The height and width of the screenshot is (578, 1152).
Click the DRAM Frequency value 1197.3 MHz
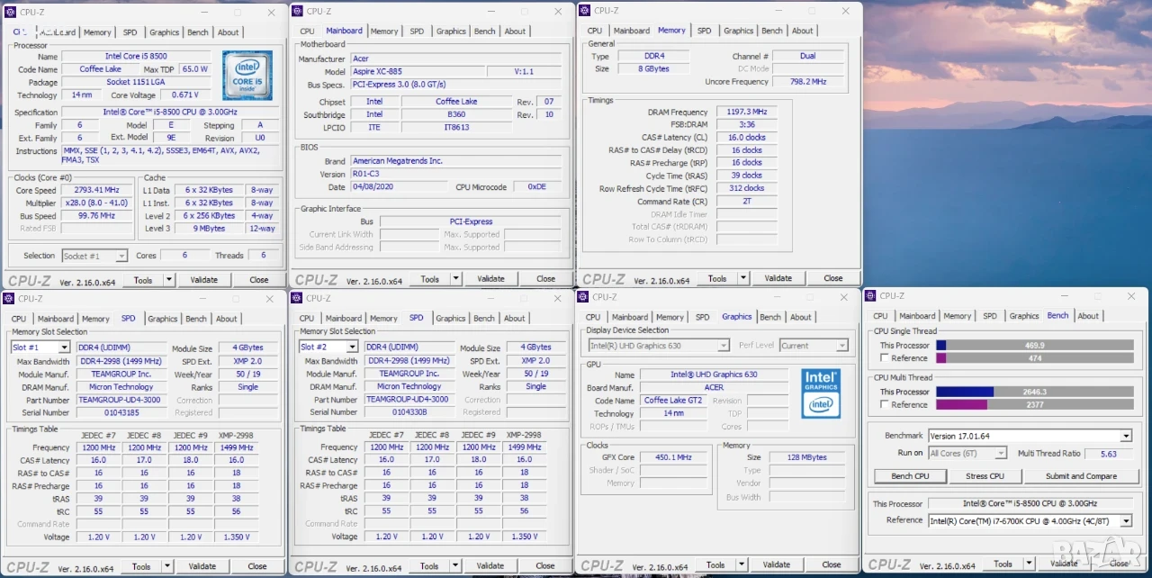[745, 113]
